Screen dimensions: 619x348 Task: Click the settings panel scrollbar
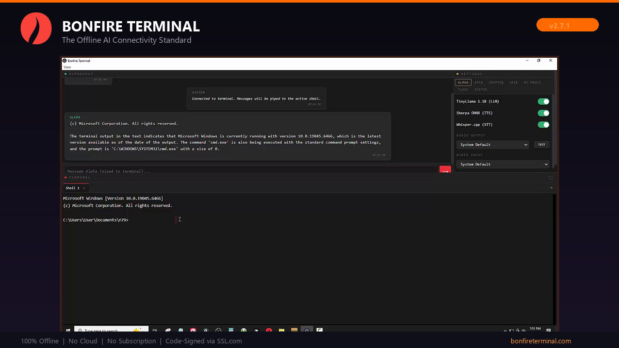coord(553,131)
